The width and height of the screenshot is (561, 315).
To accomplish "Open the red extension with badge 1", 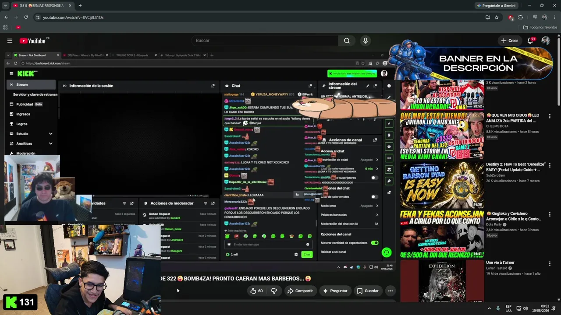I will (511, 17).
